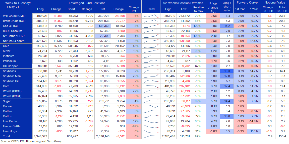Click the WTI Crude trend sparkline
The width and height of the screenshot is (289, 144).
(151, 16)
